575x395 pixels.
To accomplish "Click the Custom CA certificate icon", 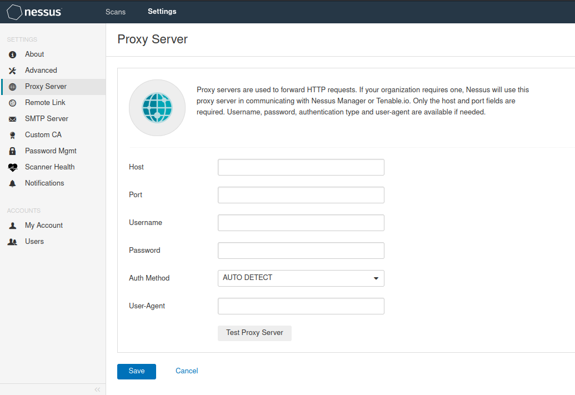I will coord(12,136).
